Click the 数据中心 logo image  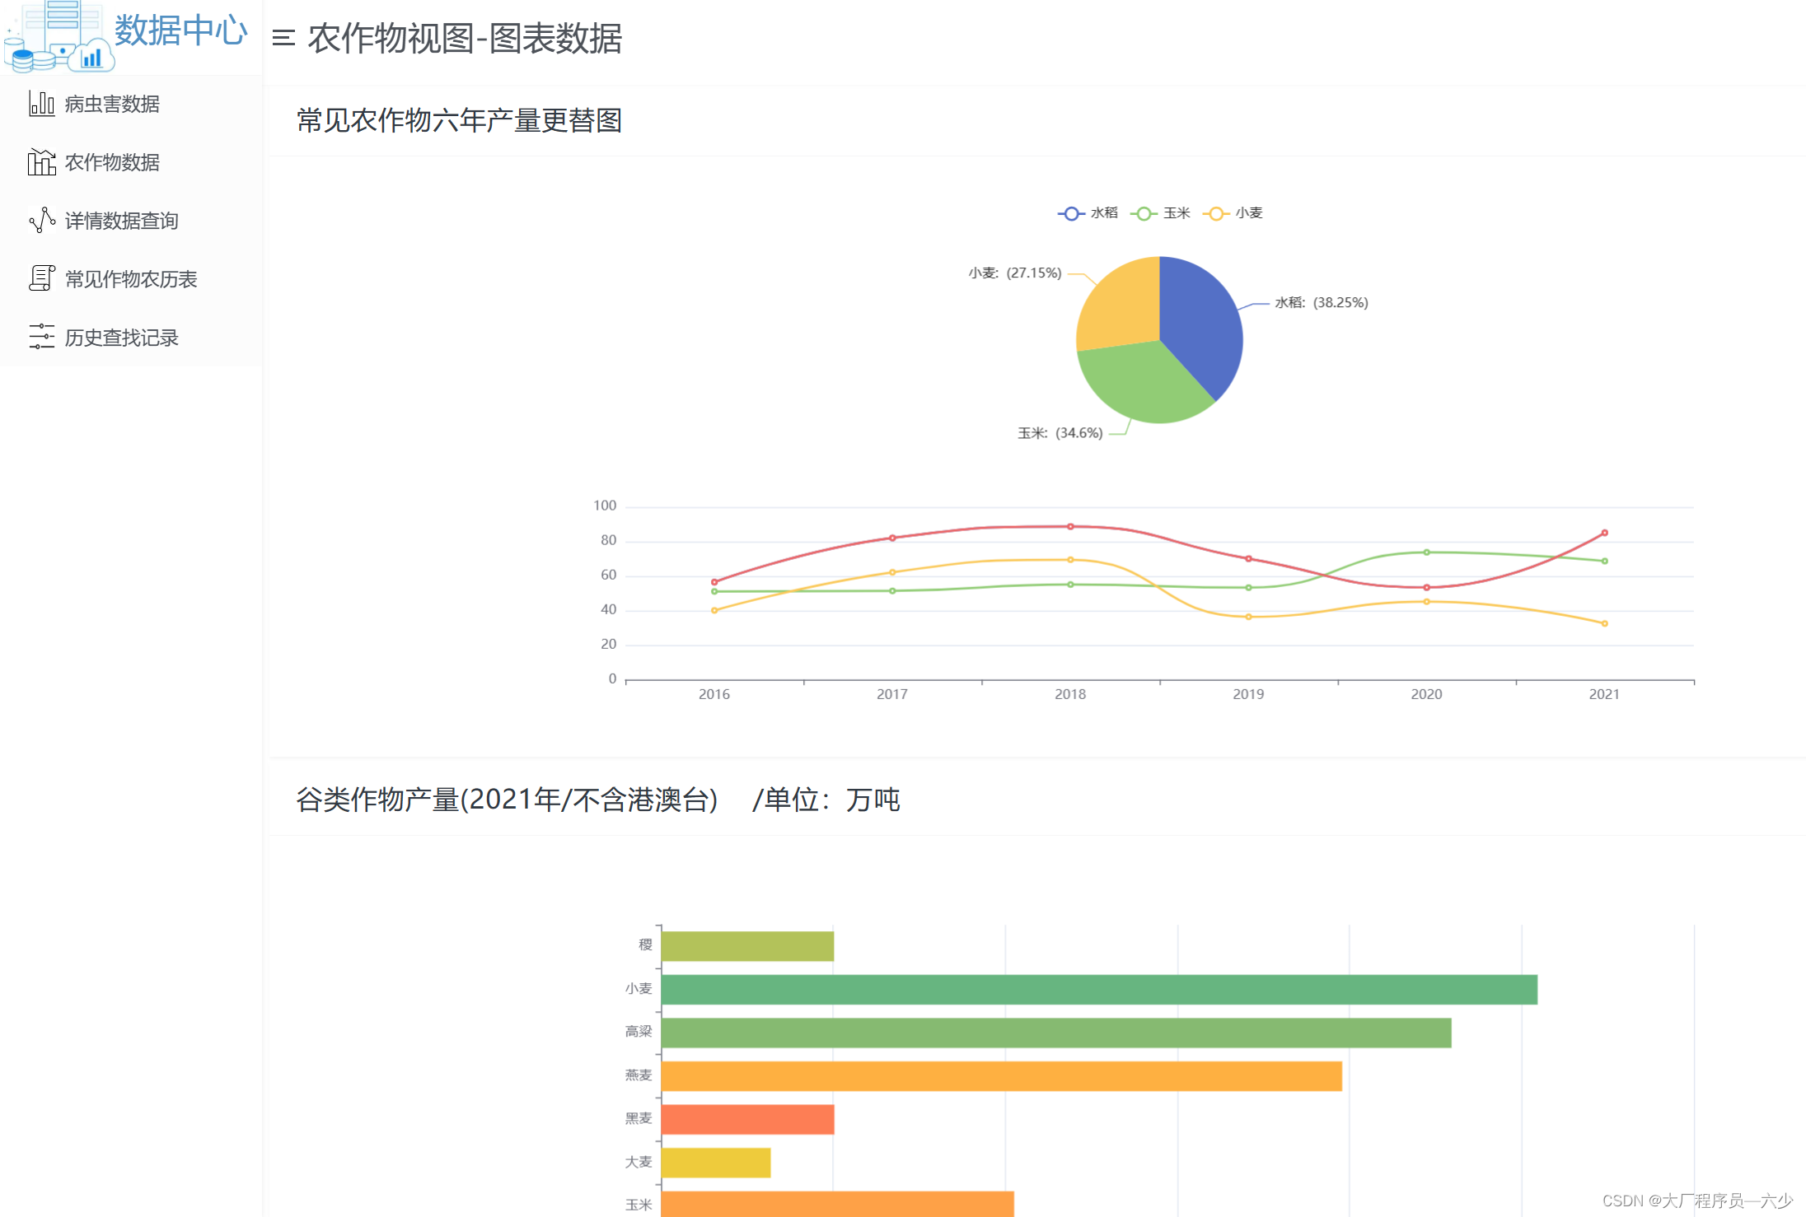[58, 37]
